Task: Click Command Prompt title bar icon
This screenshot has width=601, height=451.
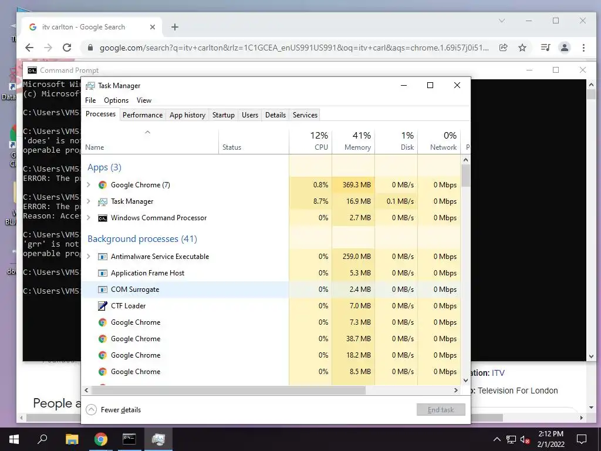Action: (32, 70)
